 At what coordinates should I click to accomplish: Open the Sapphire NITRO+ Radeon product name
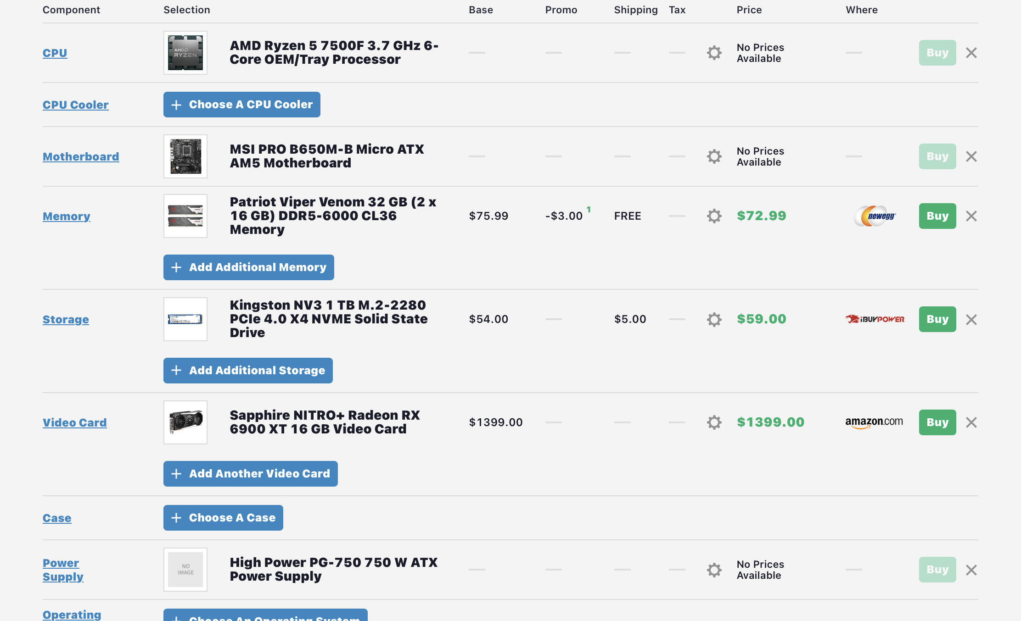coord(325,422)
